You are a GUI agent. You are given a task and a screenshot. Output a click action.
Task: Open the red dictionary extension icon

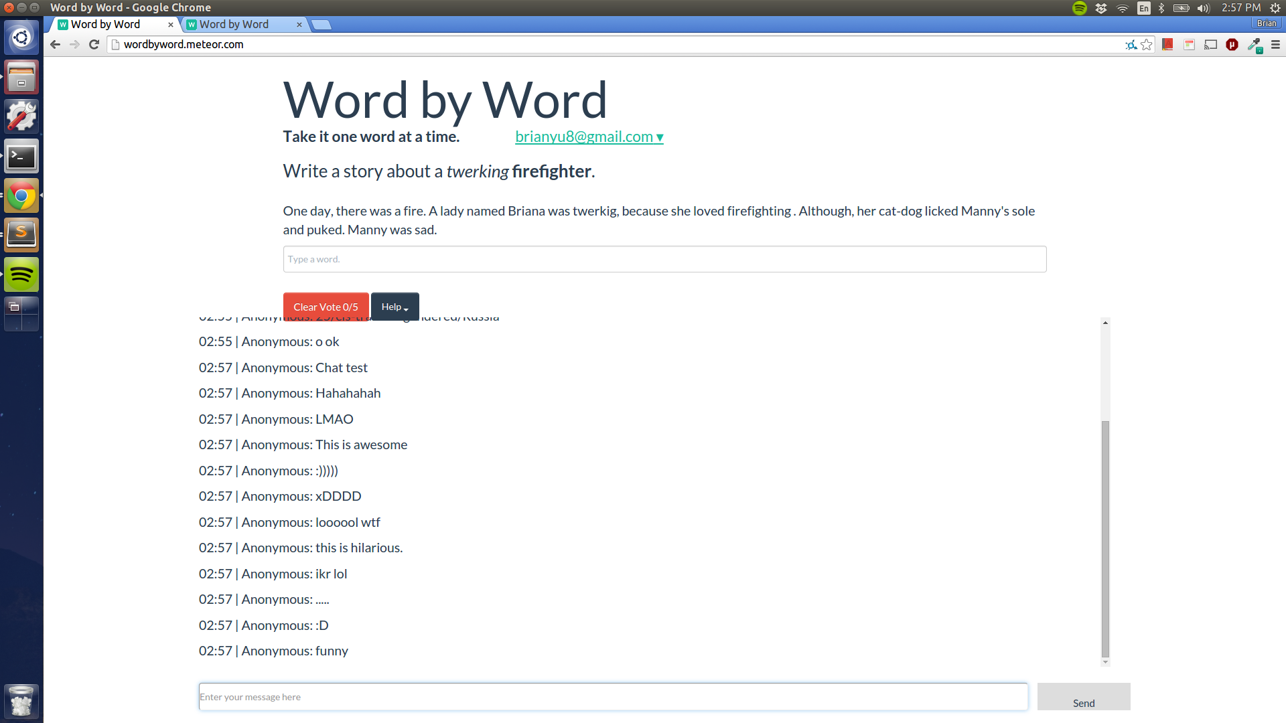(x=1167, y=45)
